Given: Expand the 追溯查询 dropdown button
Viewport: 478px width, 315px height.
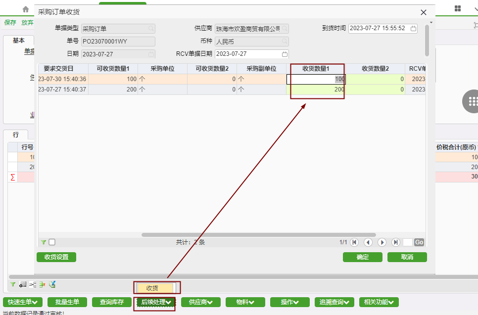Looking at the screenshot, I should 335,302.
